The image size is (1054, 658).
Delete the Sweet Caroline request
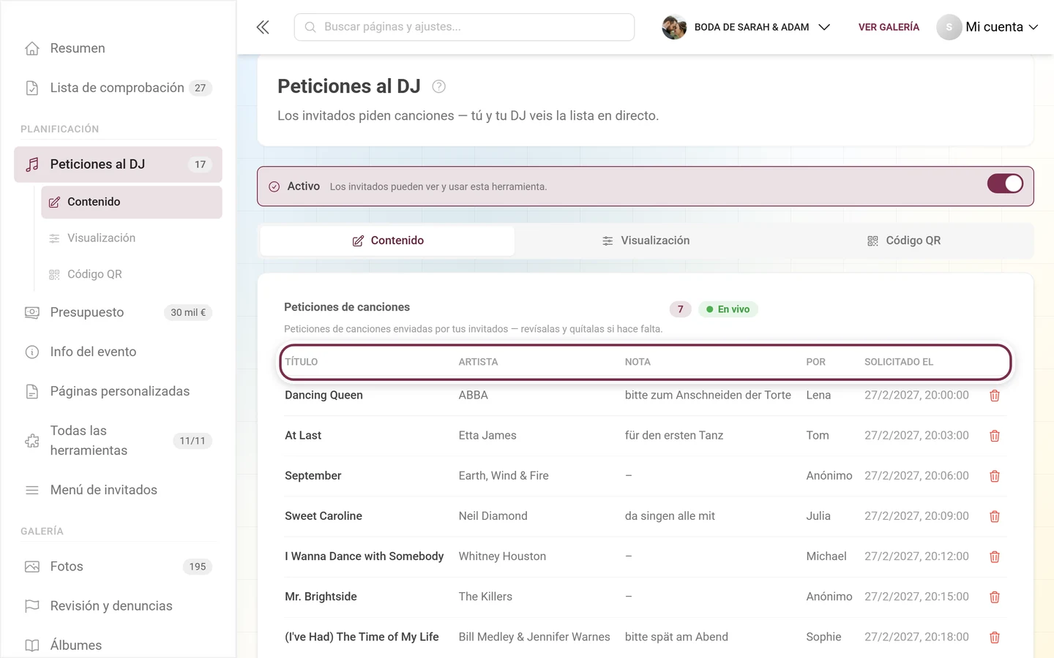pos(995,516)
